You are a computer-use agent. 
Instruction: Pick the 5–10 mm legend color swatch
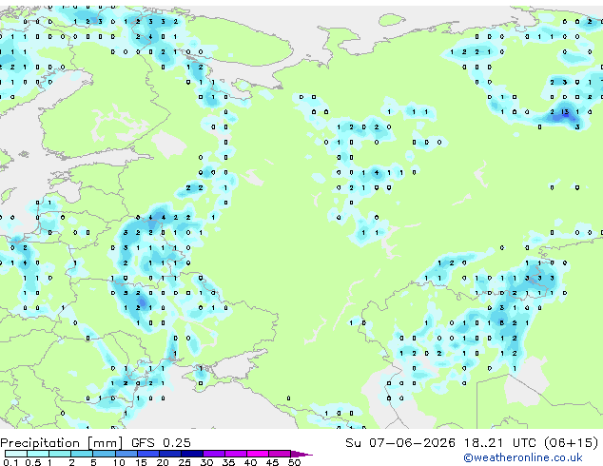104,454
